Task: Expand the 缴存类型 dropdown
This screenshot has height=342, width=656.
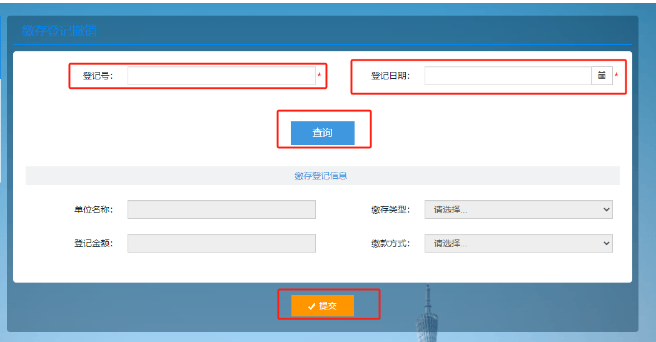Action: 518,209
